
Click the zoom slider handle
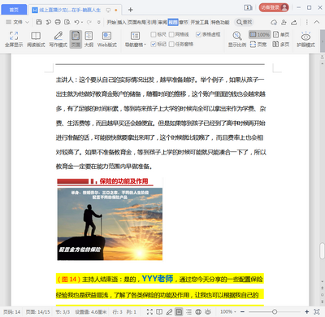(275, 311)
